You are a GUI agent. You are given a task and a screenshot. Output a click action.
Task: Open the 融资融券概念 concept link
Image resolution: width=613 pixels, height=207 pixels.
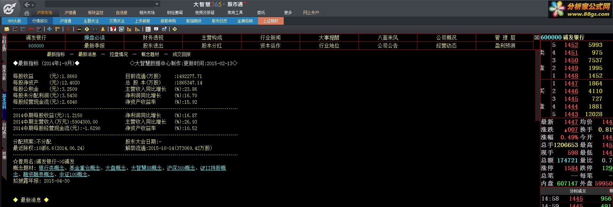coord(39,175)
